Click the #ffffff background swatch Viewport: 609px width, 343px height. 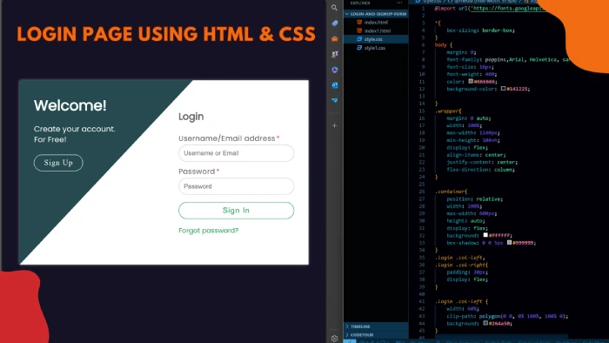point(485,235)
